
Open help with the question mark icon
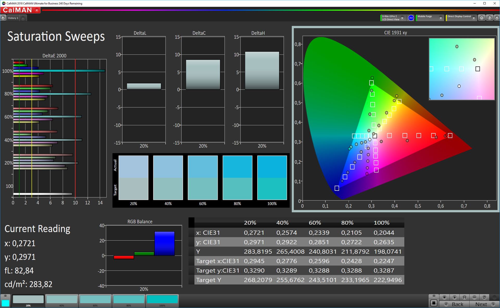point(490,18)
